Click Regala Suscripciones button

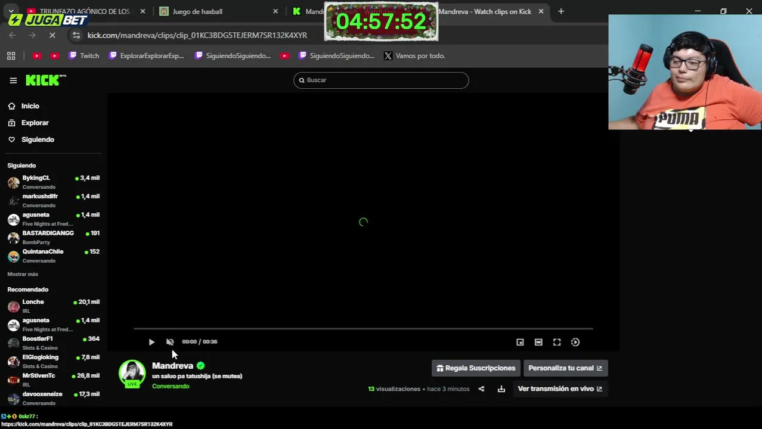(476, 368)
